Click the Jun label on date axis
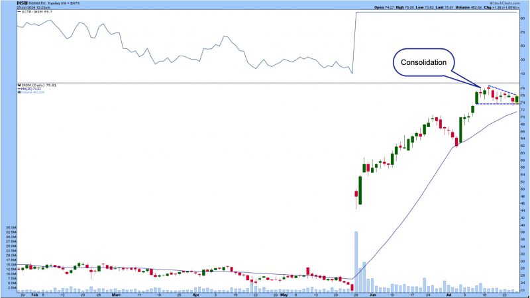Image resolution: width=530 pixels, height=298 pixels. [372, 295]
